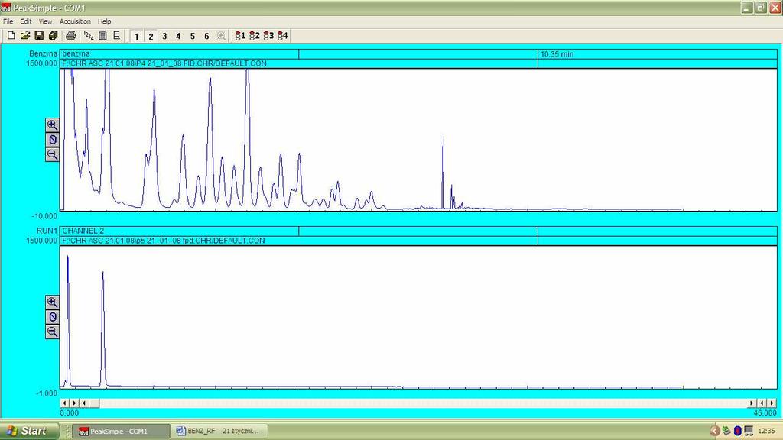783x440 pixels.
Task: Click the -1,000 lower limit of CHANNEL 2
Action: coord(47,393)
